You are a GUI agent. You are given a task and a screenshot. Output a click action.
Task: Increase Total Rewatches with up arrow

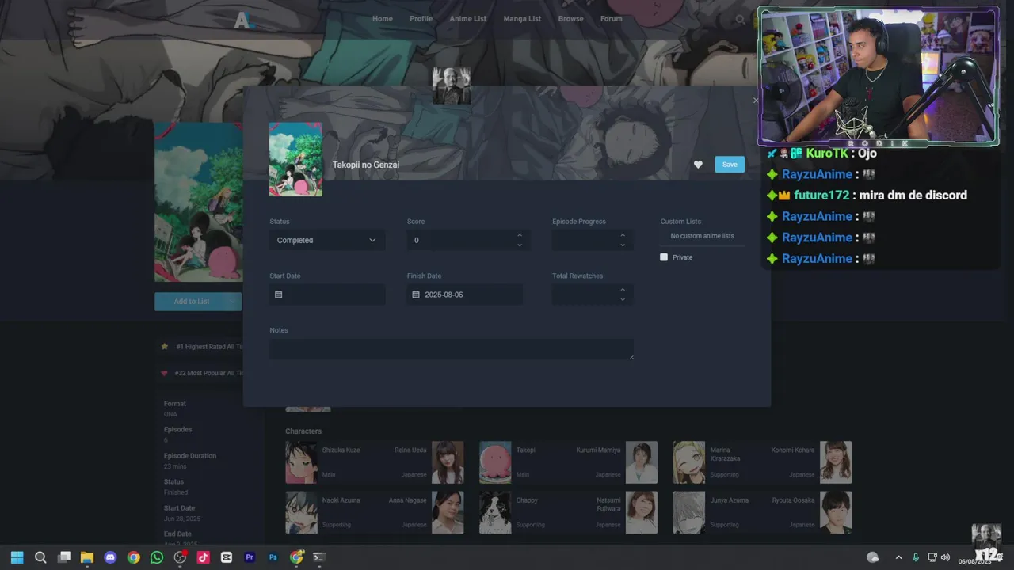pos(623,290)
